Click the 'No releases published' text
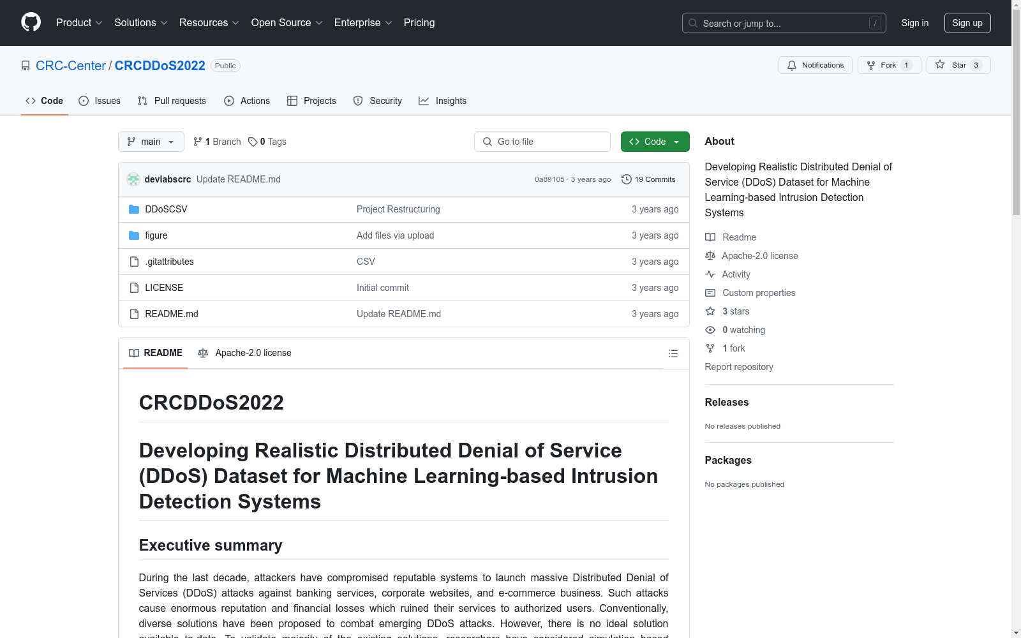Image resolution: width=1021 pixels, height=638 pixels. (743, 426)
